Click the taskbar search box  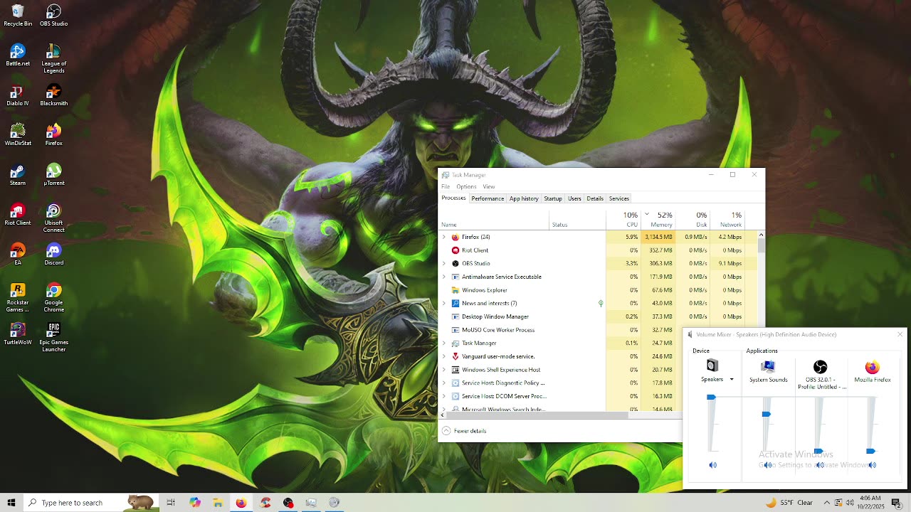[x=90, y=503]
